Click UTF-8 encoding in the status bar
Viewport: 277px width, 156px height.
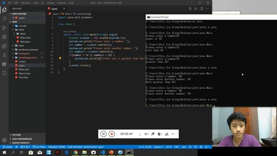tap(168, 147)
